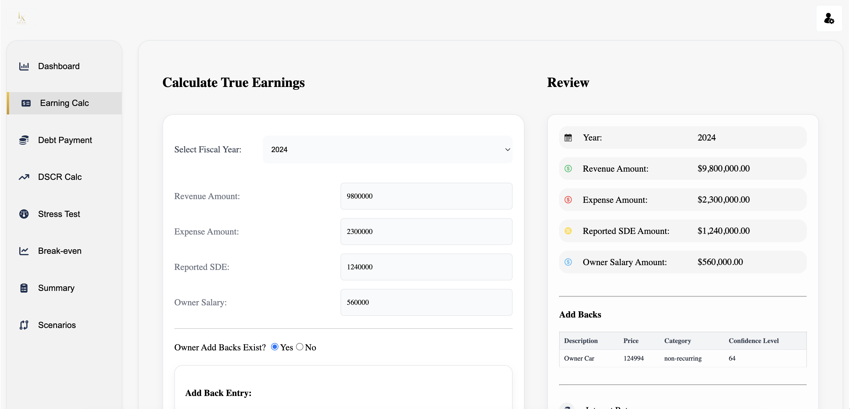Click the $9,800,000.00 revenue value
Image resolution: width=850 pixels, height=409 pixels.
pyautogui.click(x=723, y=169)
